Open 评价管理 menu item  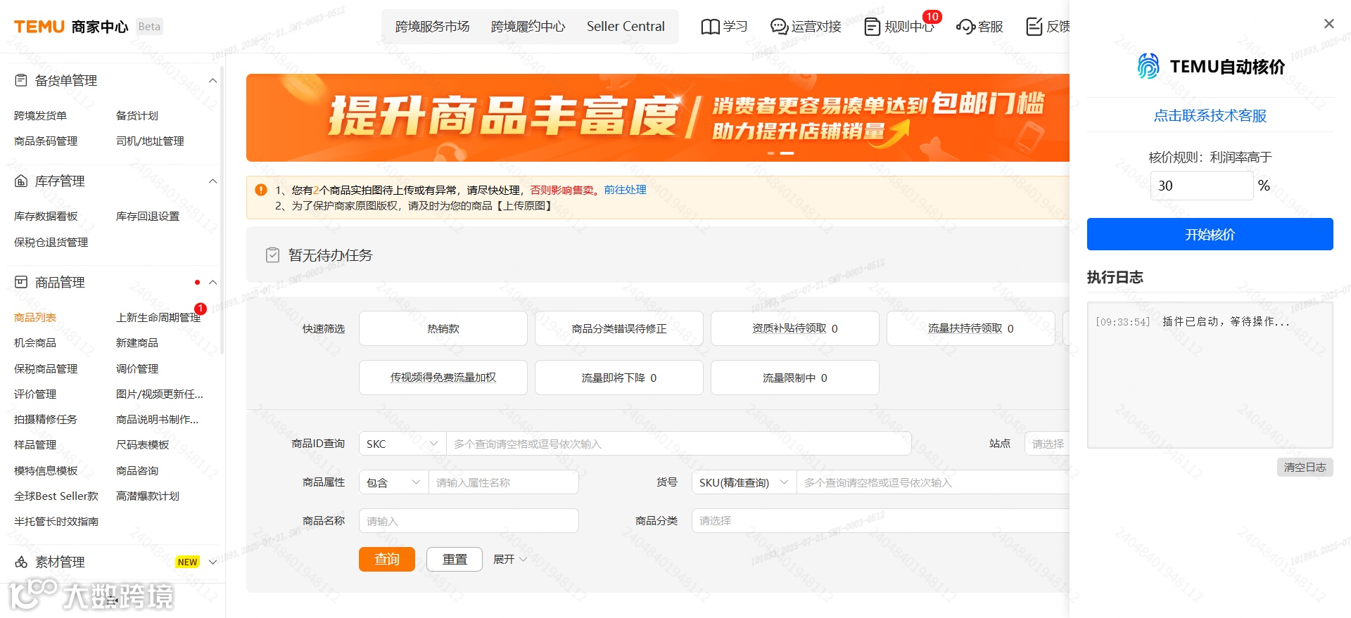[x=35, y=394]
